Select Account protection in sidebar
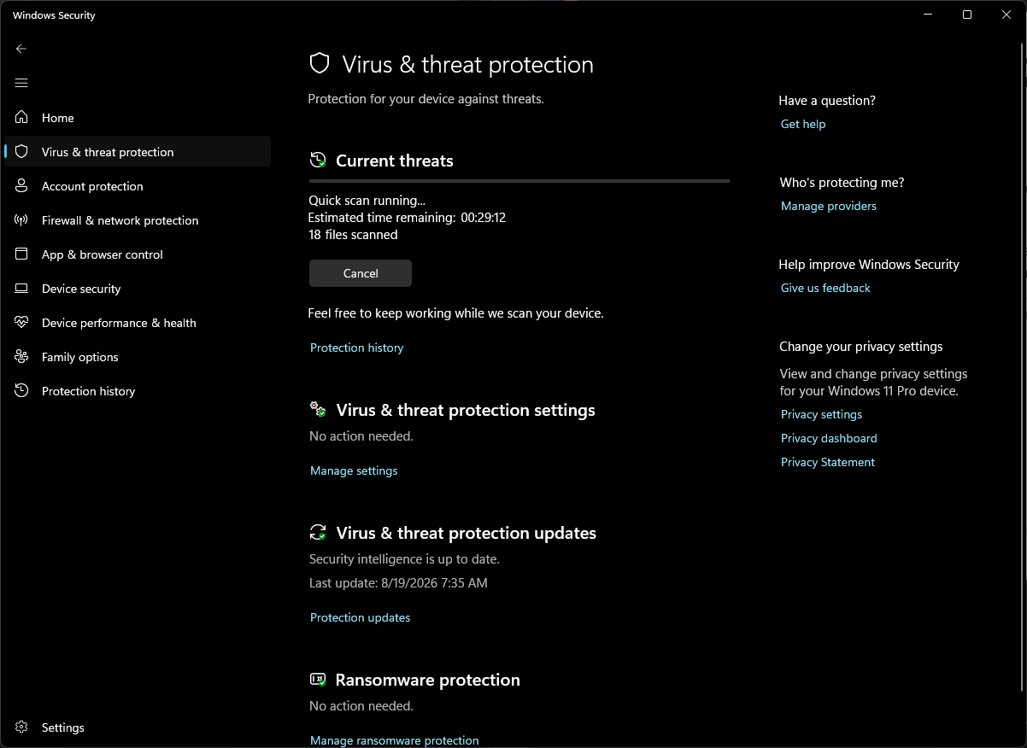Viewport: 1027px width, 748px height. click(x=138, y=185)
